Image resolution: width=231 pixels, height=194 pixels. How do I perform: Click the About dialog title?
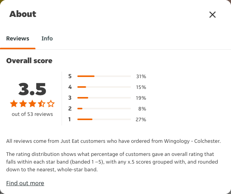pyautogui.click(x=23, y=14)
